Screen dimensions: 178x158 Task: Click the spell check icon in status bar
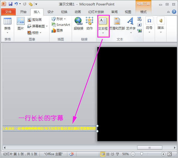pos(72,154)
